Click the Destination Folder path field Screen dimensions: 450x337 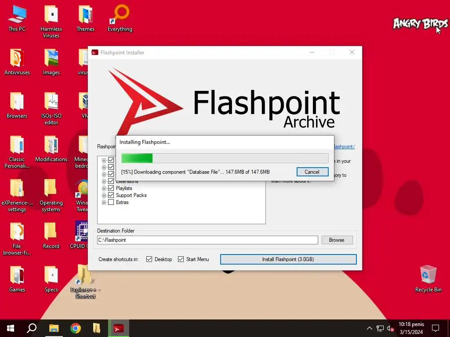pos(207,240)
